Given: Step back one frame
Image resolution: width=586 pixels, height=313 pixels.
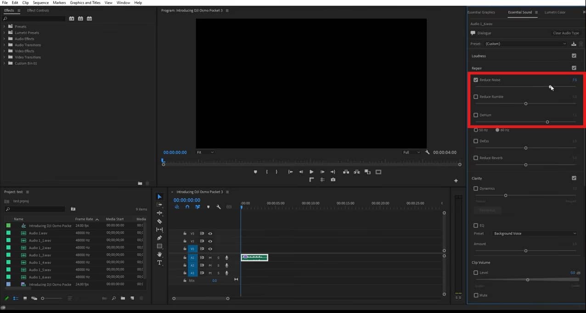Looking at the screenshot, I should point(301,172).
